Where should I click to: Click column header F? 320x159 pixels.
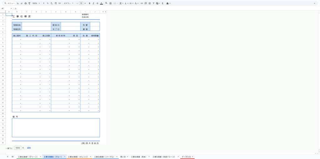tap(56, 12)
